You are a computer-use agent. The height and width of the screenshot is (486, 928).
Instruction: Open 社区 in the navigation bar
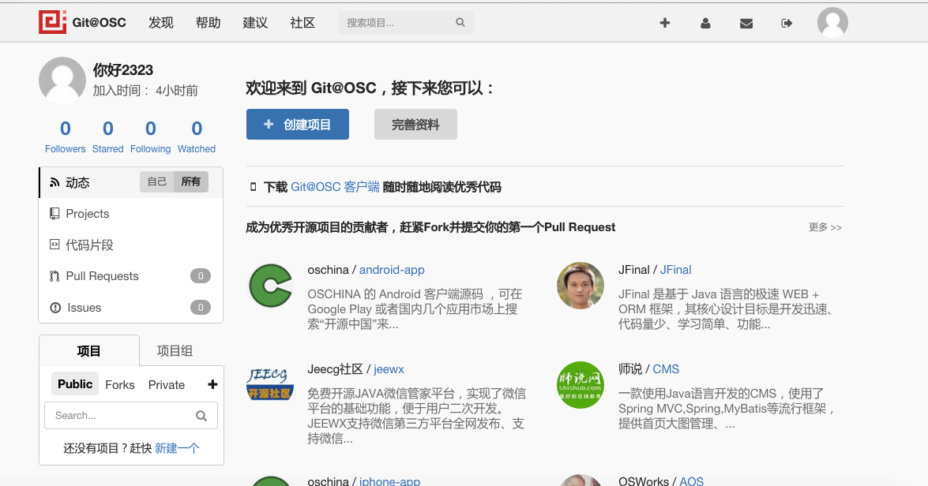click(302, 22)
